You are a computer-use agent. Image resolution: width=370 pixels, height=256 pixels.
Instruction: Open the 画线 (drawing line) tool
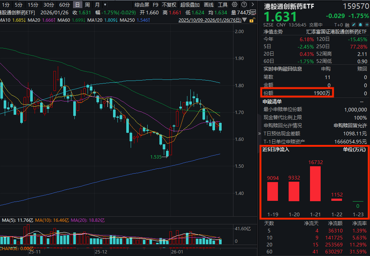[x=208, y=4]
